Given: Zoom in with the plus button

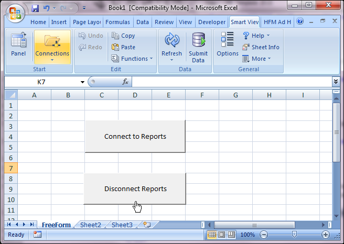Looking at the screenshot, I should click(x=326, y=235).
